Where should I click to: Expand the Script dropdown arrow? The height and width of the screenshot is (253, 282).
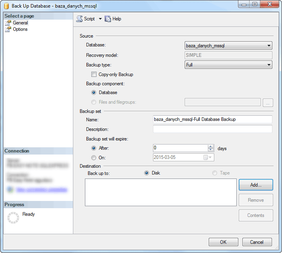(x=100, y=19)
